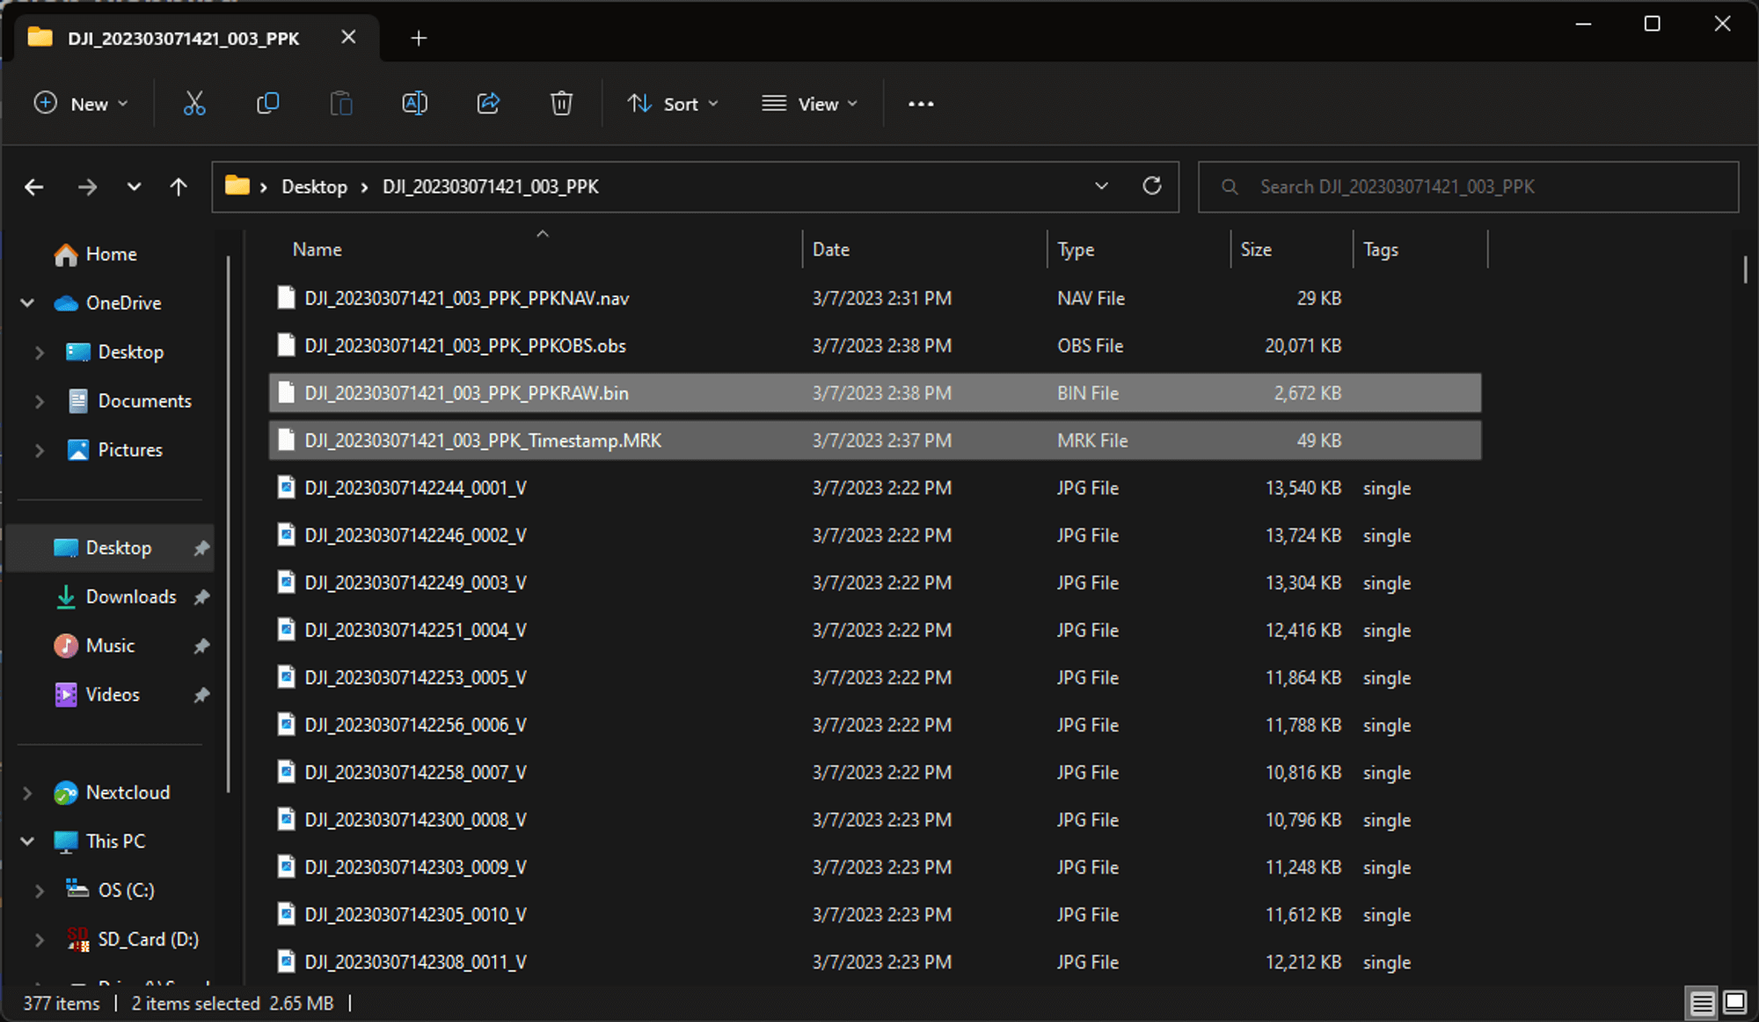Expand the This PC tree item
Viewport: 1759px width, 1022px height.
click(x=26, y=841)
